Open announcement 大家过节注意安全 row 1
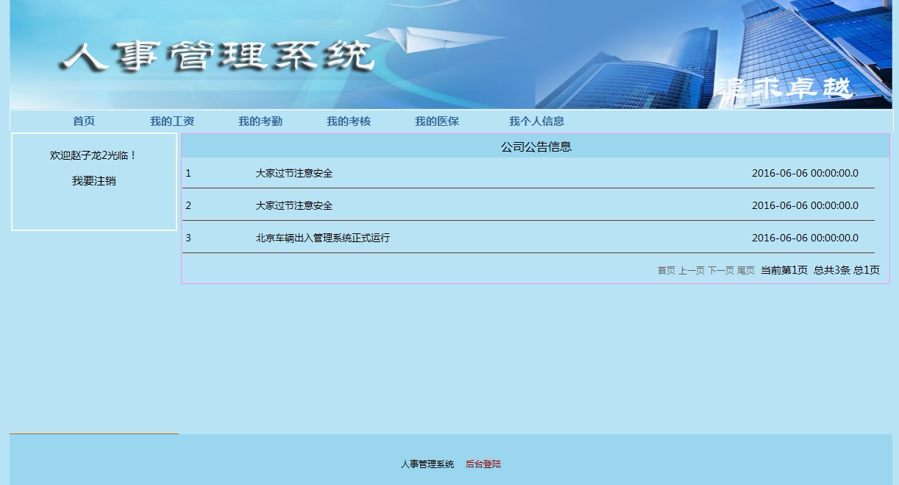 (x=294, y=173)
